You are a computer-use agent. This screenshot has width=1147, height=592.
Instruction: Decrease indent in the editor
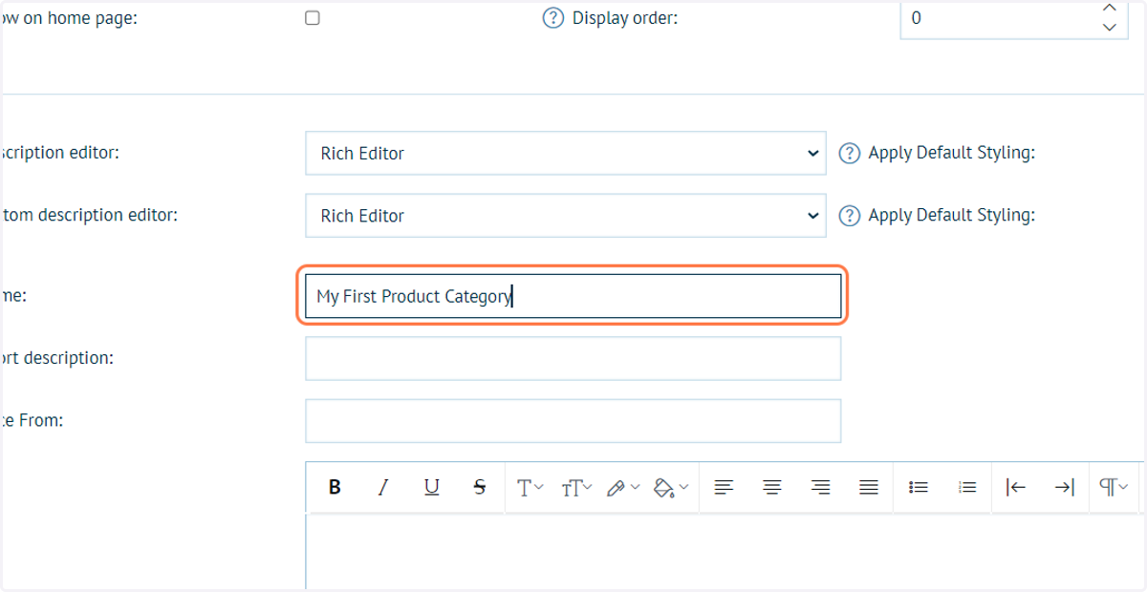click(1016, 487)
